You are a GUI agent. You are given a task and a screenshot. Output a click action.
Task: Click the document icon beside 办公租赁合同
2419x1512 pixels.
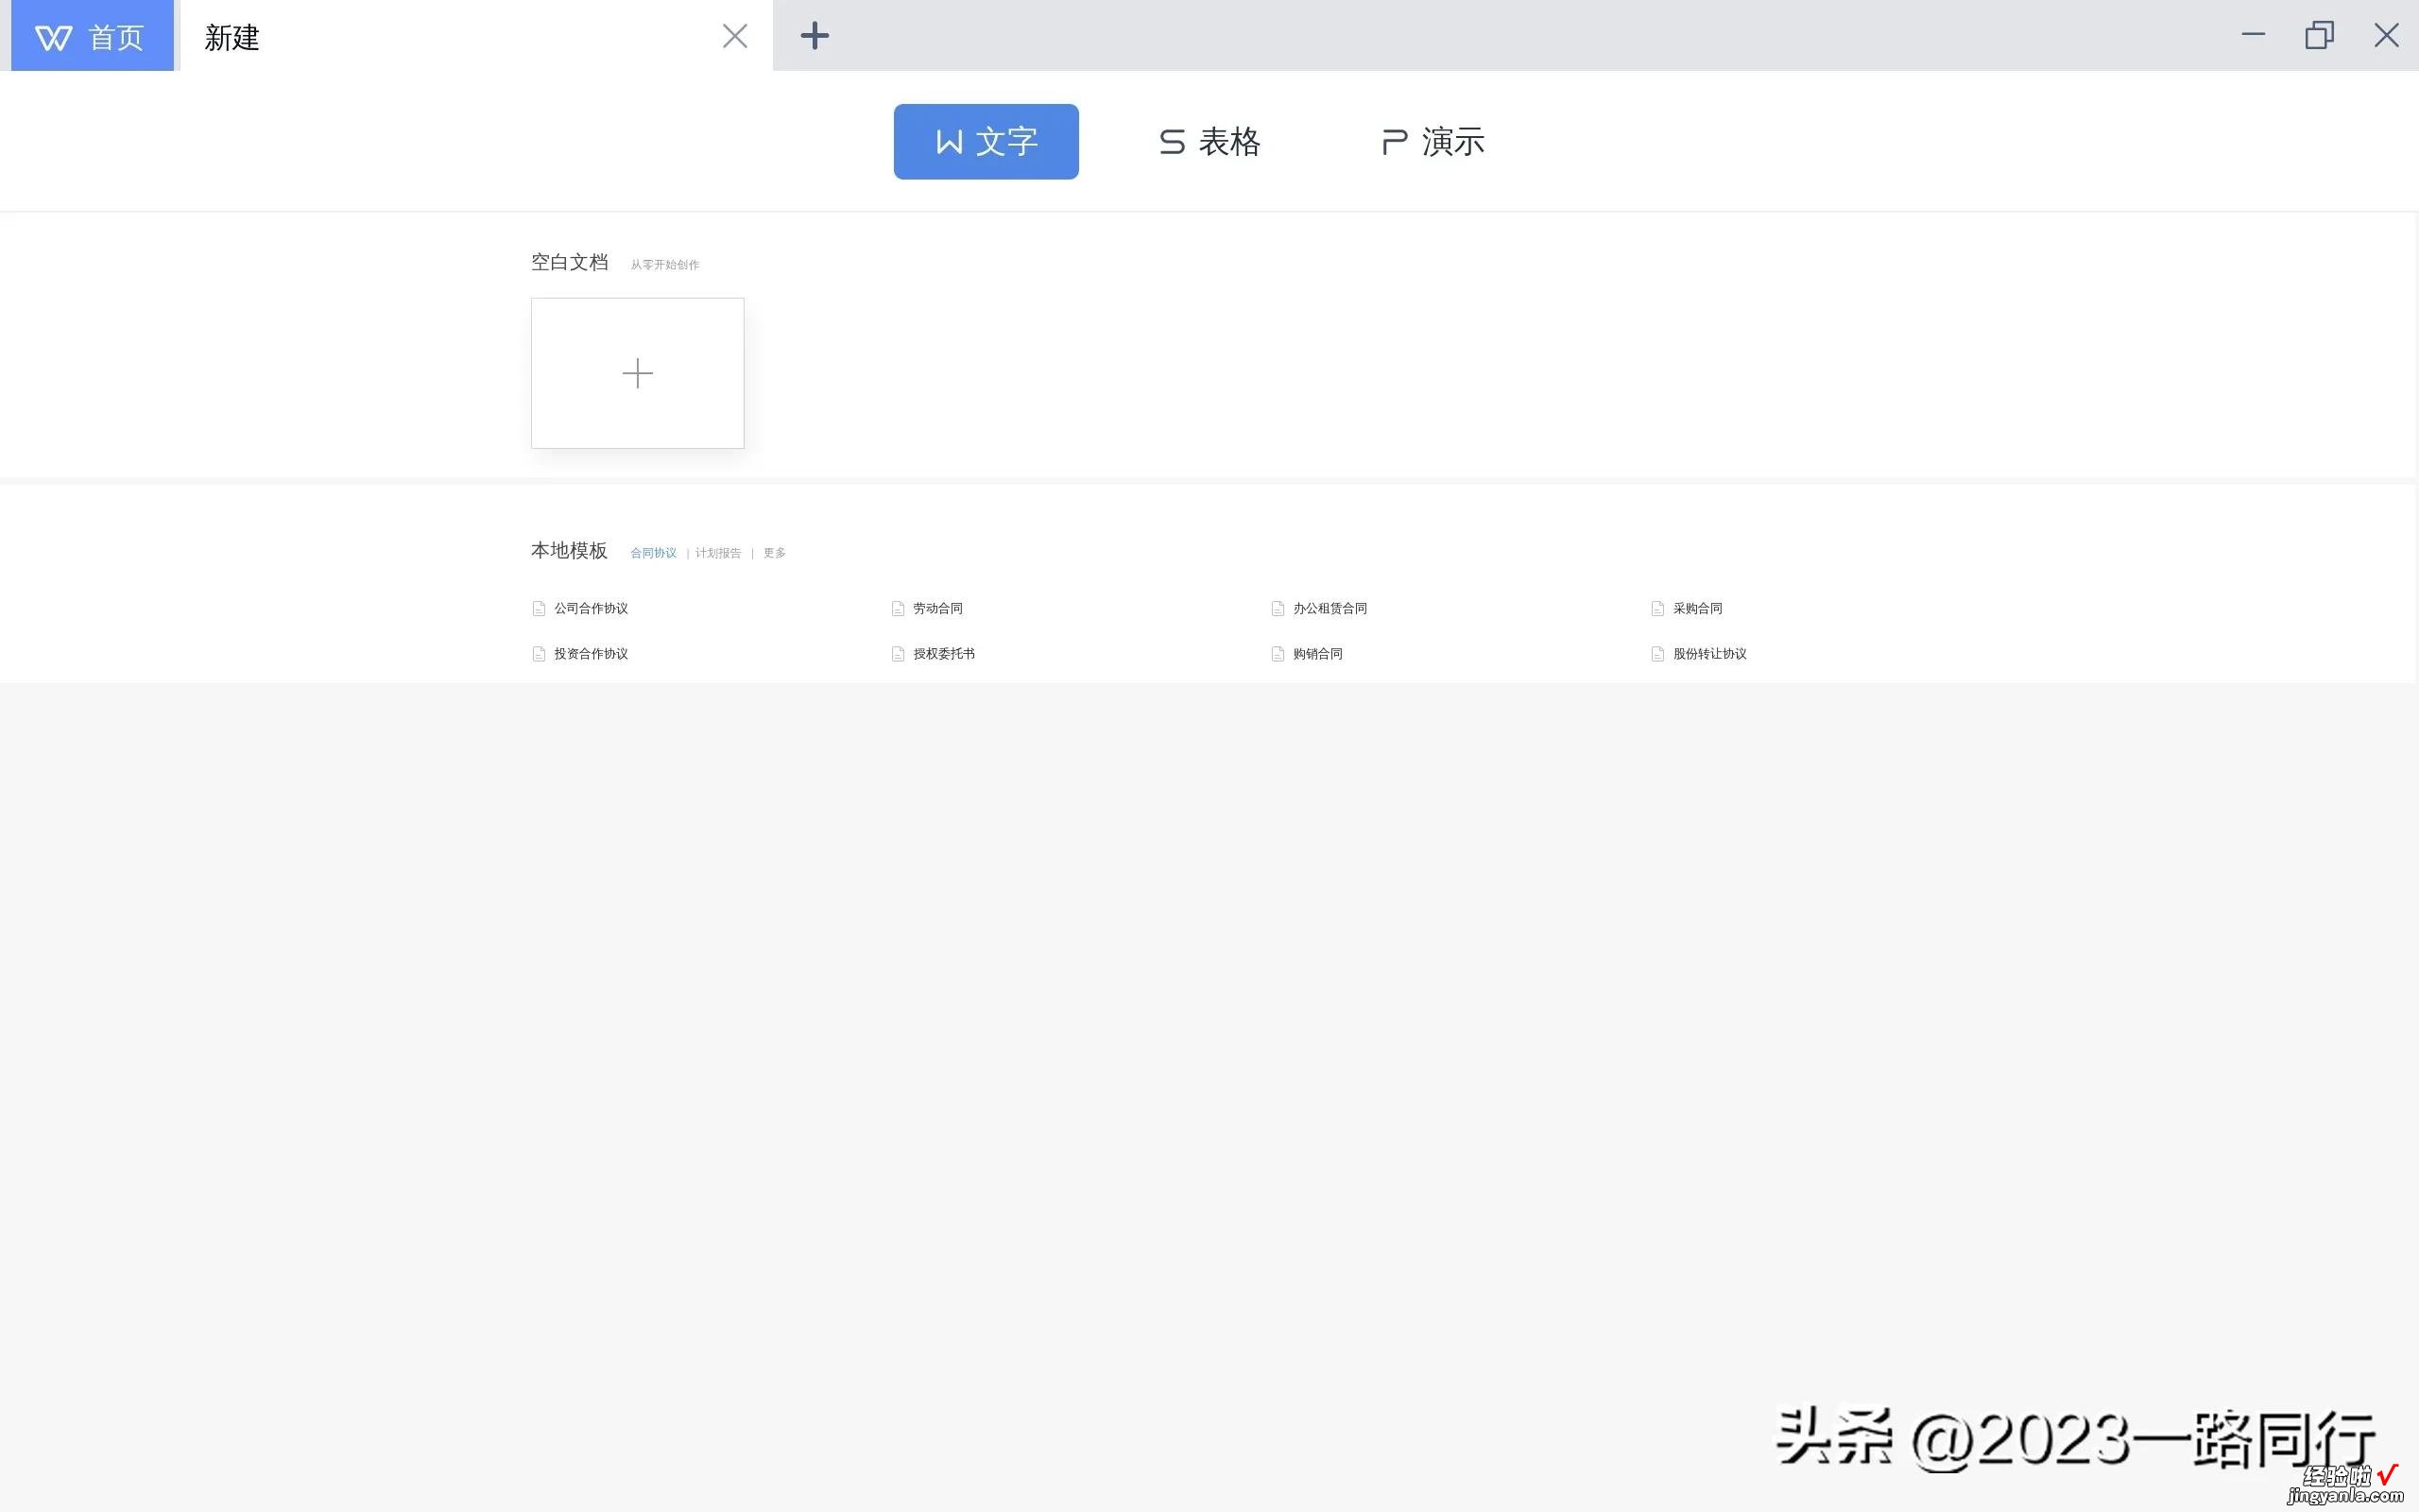1278,608
